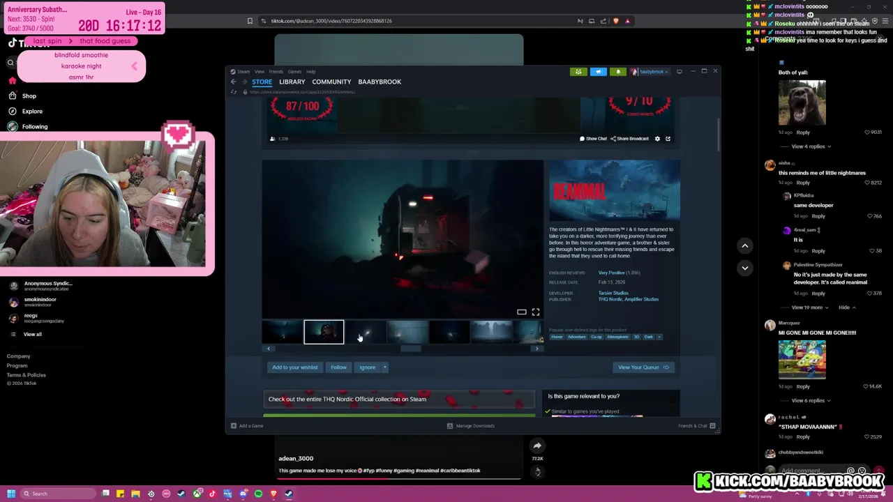Expand View 4 replies on TikTok
Screen dimensions: 893x502
point(811,146)
